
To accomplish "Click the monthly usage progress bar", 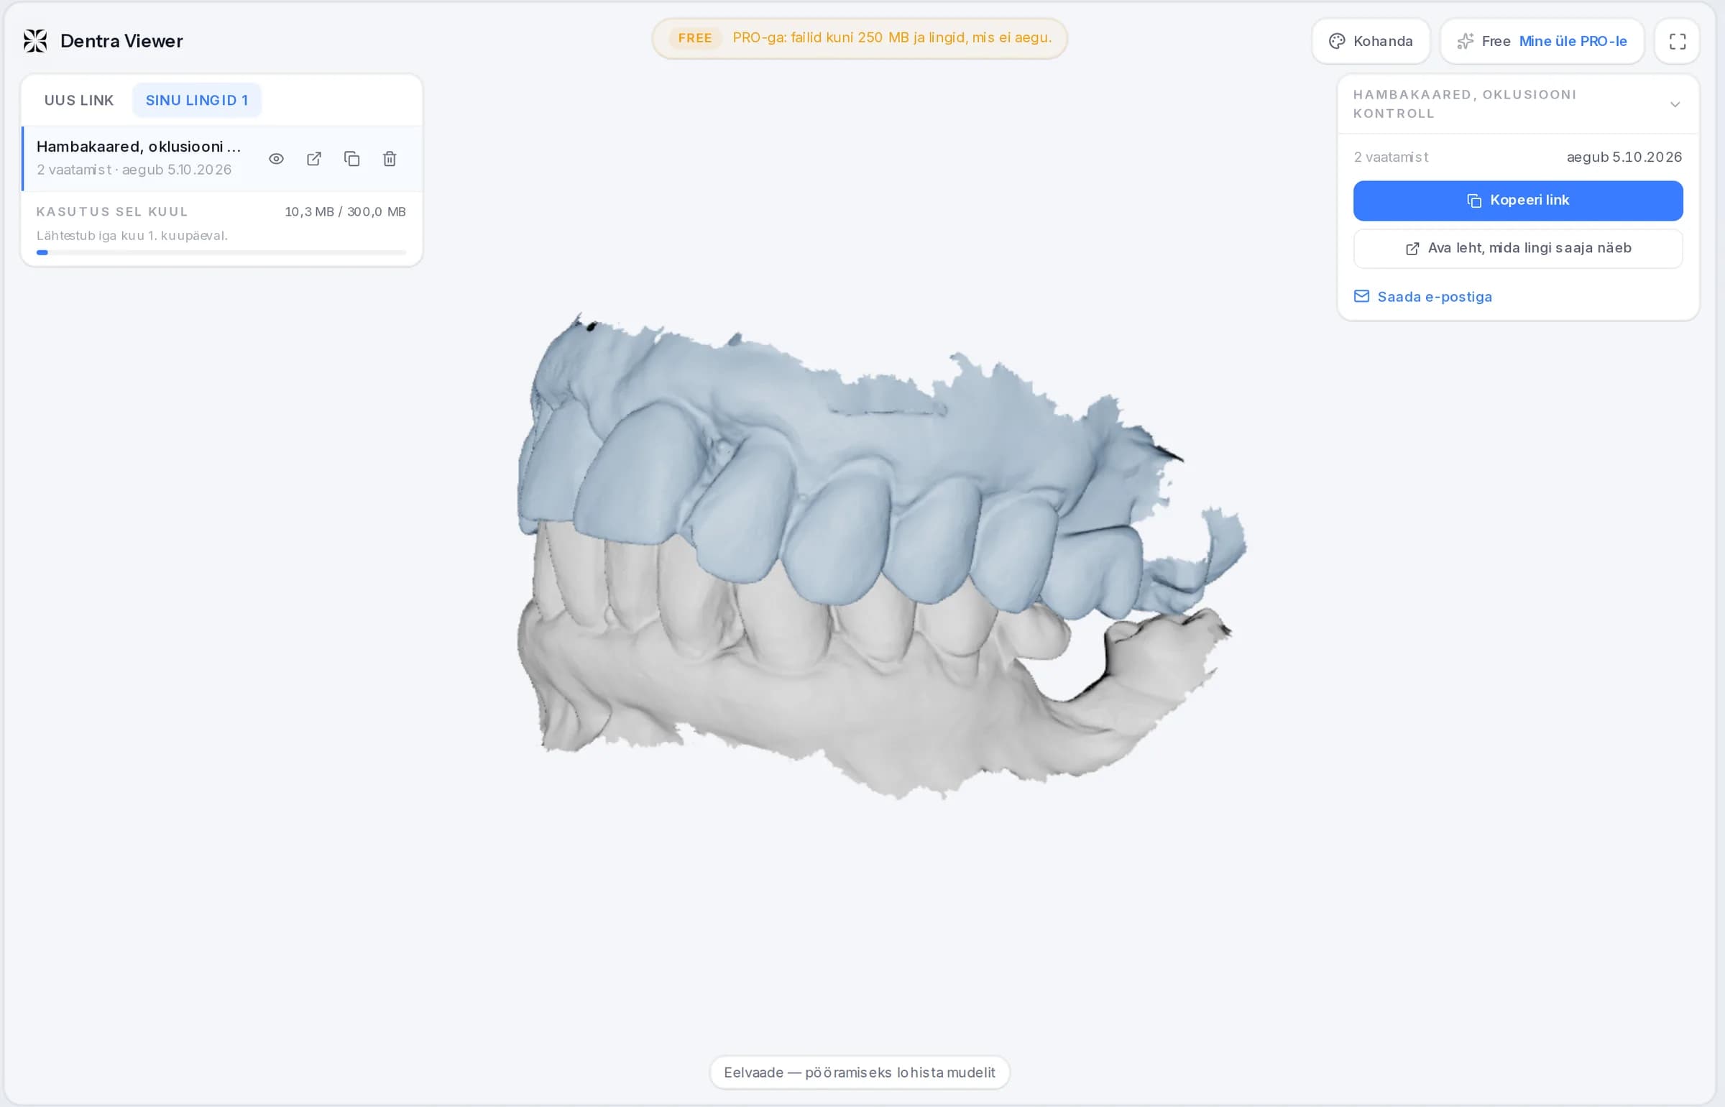I will pos(221,253).
